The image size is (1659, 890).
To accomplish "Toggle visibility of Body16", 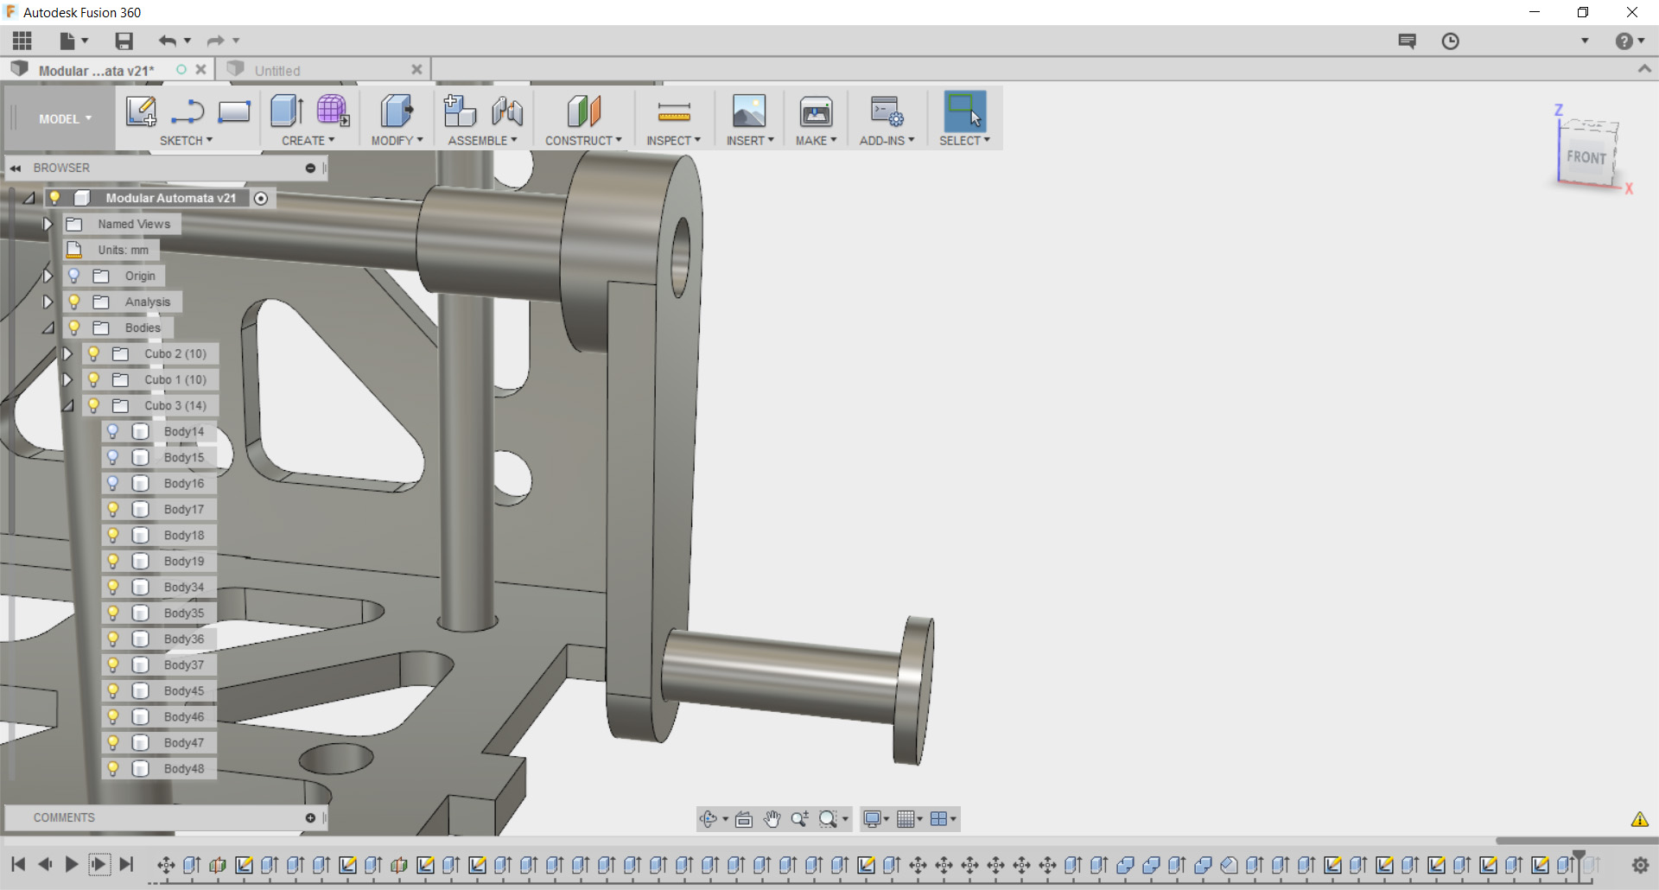I will (112, 483).
